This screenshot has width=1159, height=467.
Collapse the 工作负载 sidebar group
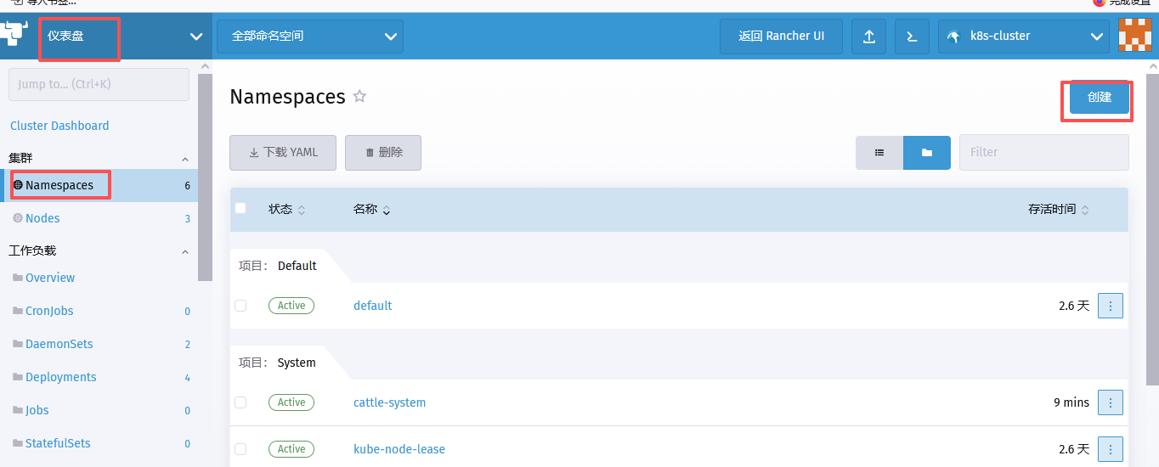click(x=186, y=251)
